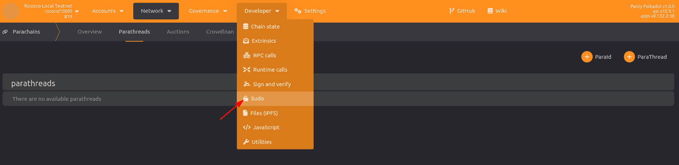679x165 pixels.
Task: Open the Rococo Local Testnet chain selector
Action: click(51, 11)
